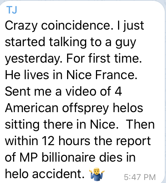Click the word "helos" after offsprey
The height and width of the screenshot is (183, 166).
click(128, 108)
